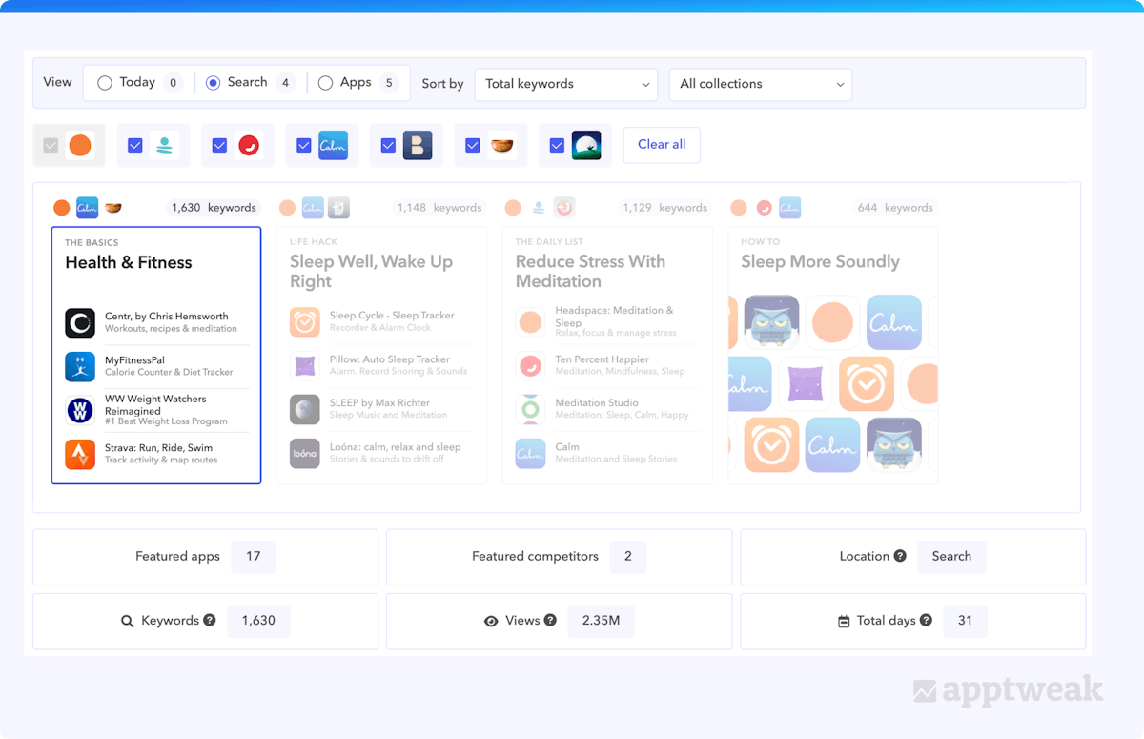Uncheck the Calm app filter
This screenshot has height=739, width=1144.
tap(303, 145)
